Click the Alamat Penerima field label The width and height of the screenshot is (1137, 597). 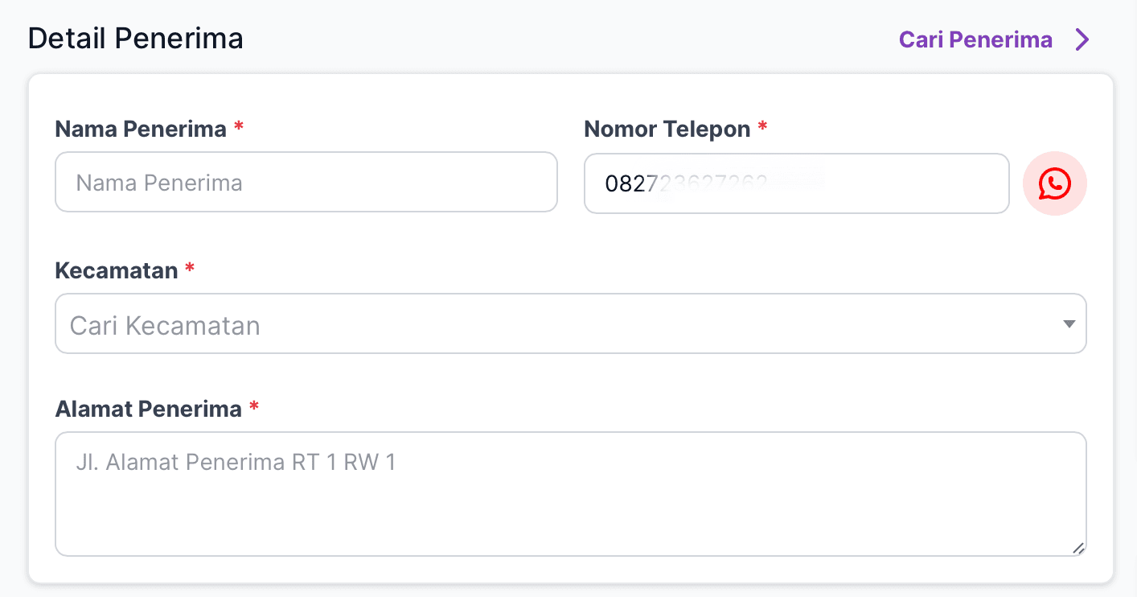pos(148,409)
